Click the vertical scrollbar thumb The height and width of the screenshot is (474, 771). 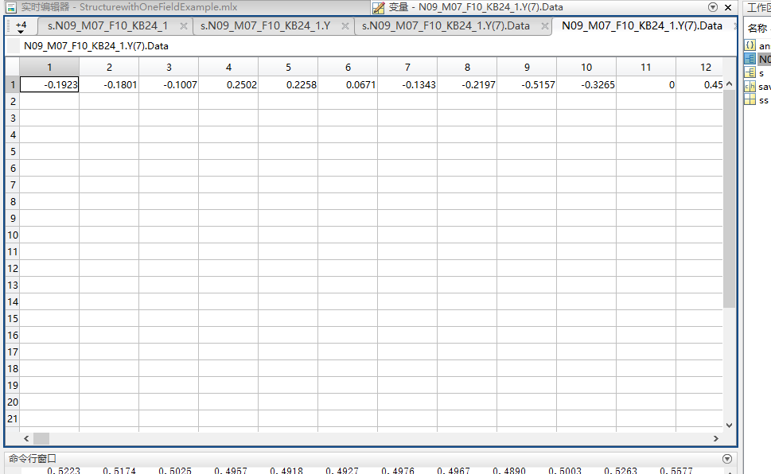(729, 199)
